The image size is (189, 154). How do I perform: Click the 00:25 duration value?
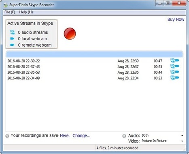point(158,66)
